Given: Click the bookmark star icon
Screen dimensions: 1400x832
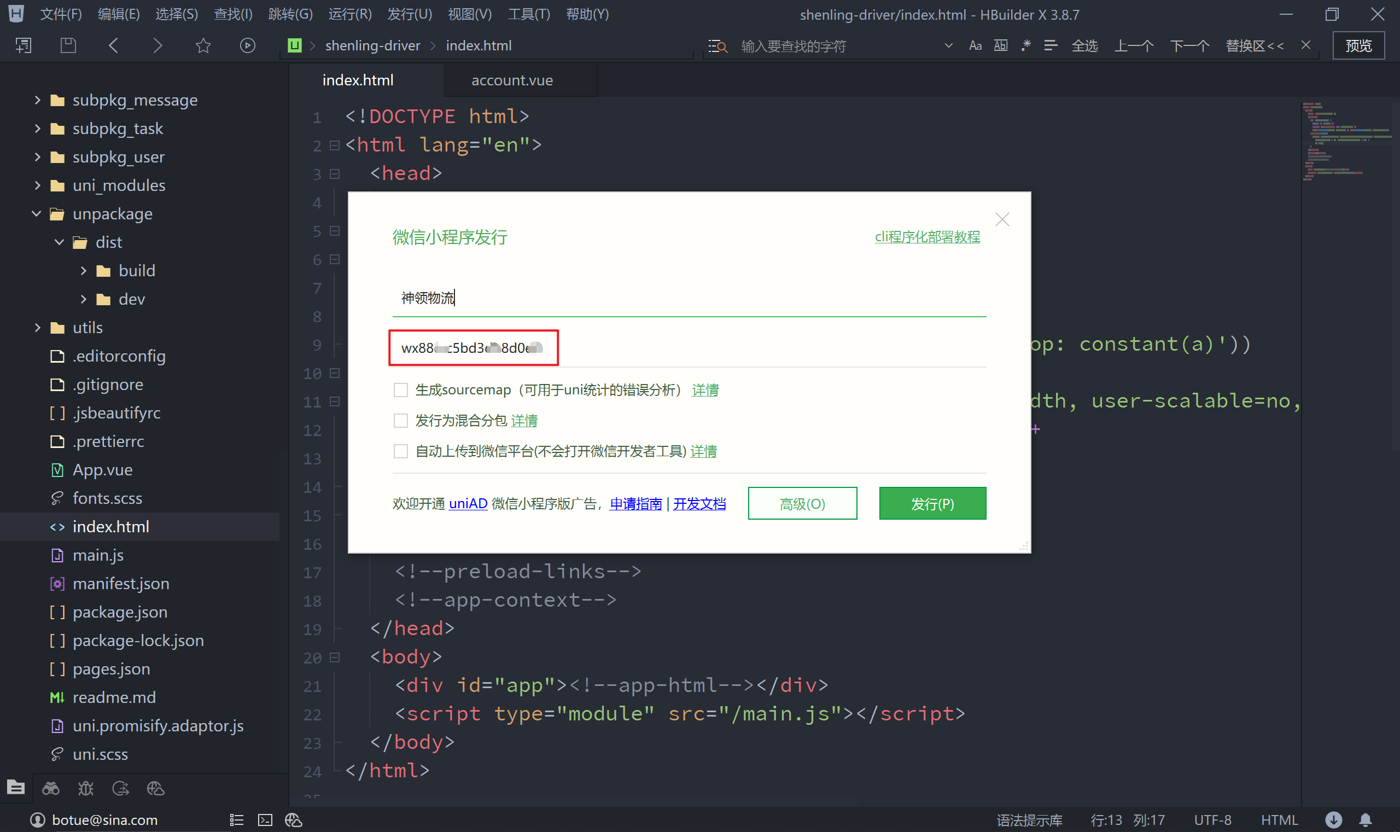Looking at the screenshot, I should [203, 45].
